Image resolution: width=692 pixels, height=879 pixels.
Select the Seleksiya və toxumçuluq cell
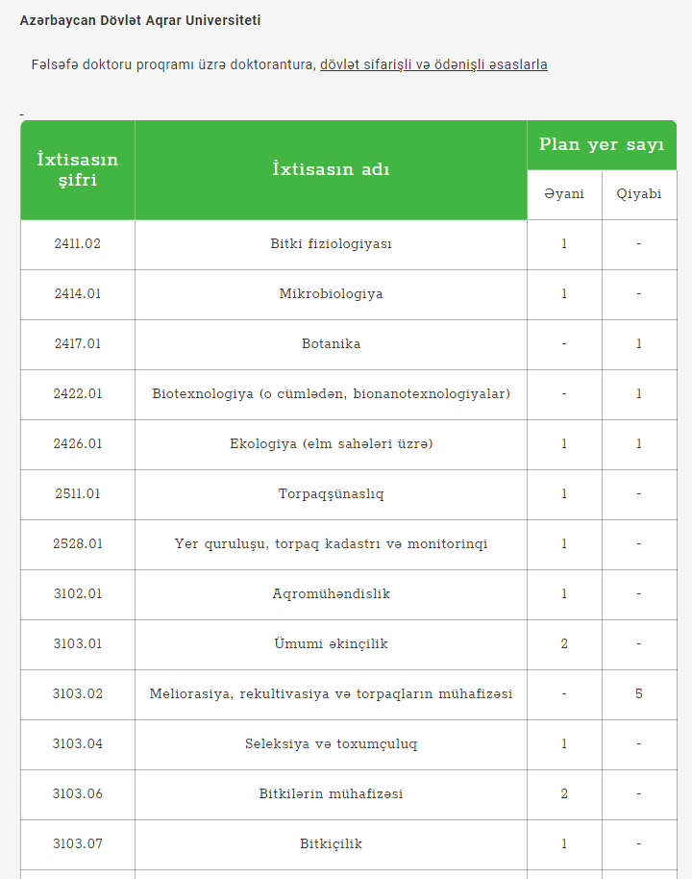331,744
